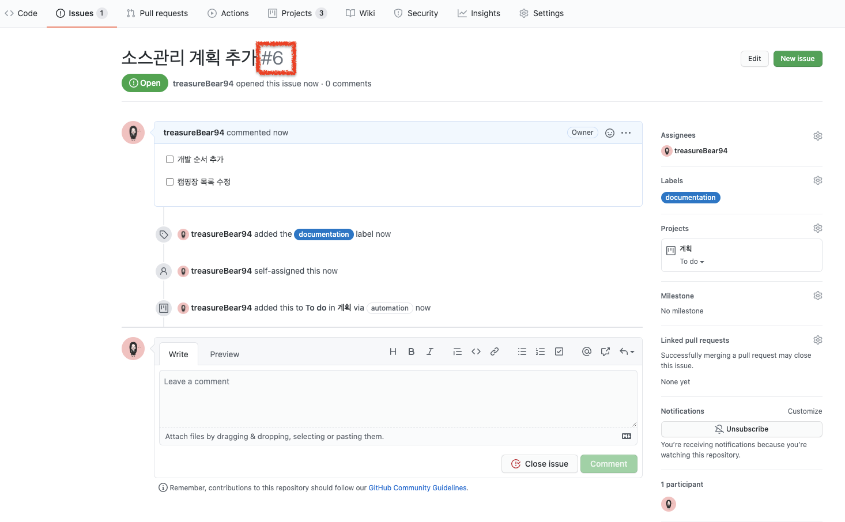Click the Markdown supported icon
Screen dimensions: 845x522
[627, 436]
